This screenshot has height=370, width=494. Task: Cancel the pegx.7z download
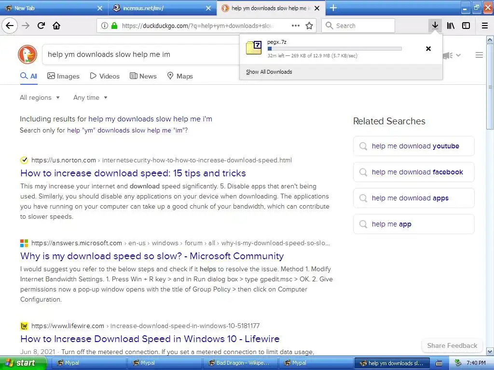coord(428,49)
